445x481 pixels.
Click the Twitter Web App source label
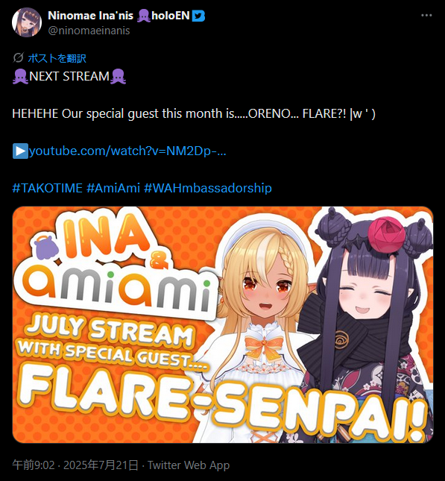(x=189, y=465)
